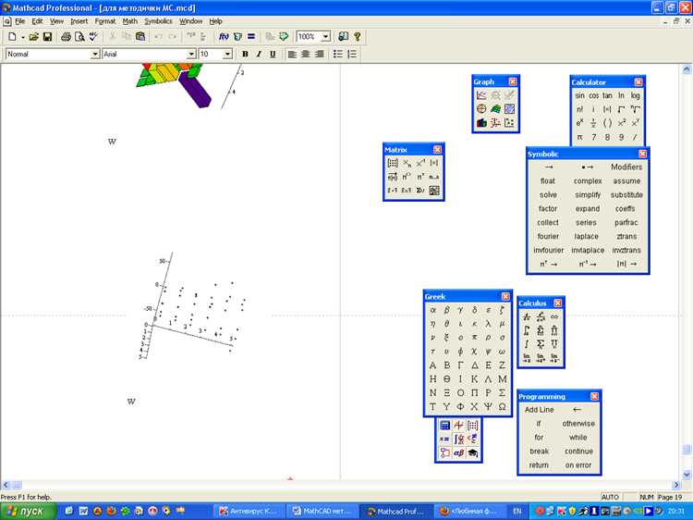This screenshot has width=693, height=520.
Task: Toggle Italic formatting
Action: pyautogui.click(x=259, y=54)
